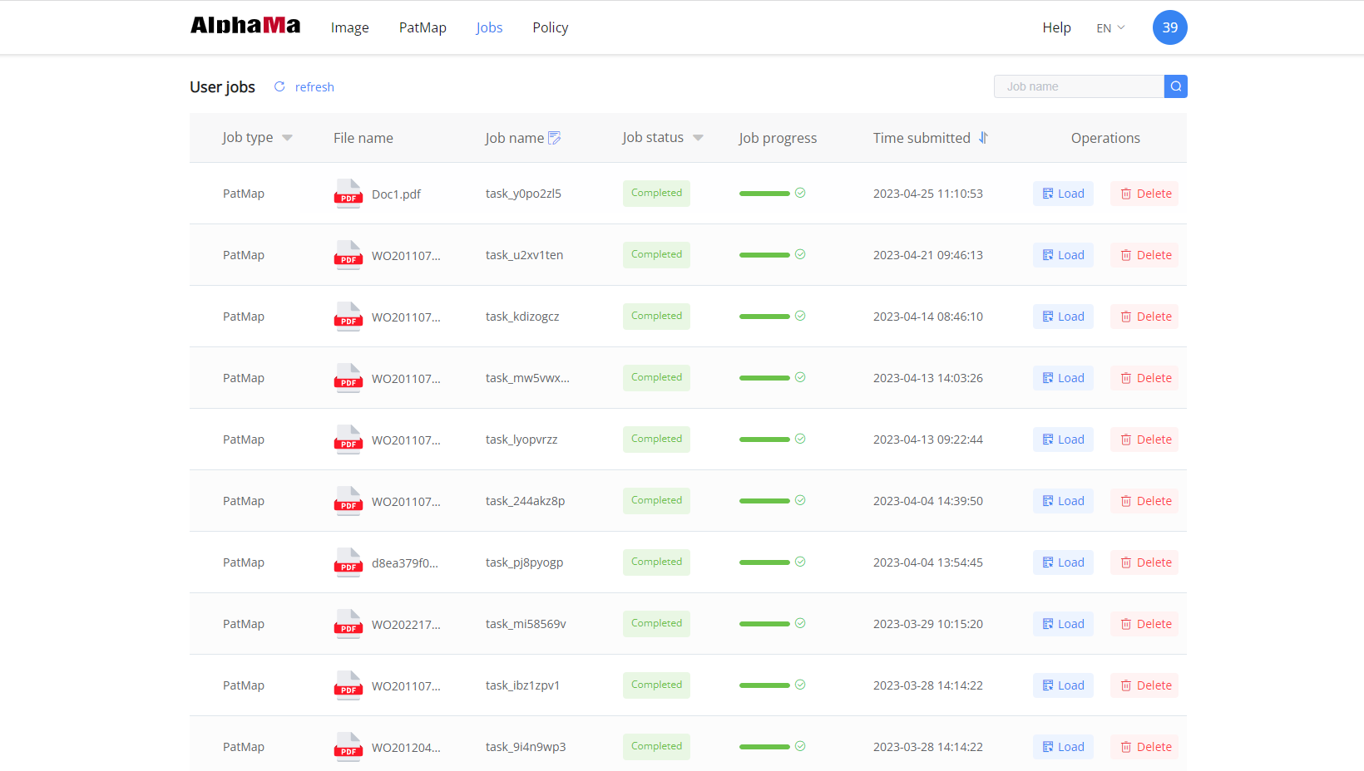
Task: Select file name Doc1.pdf
Action: click(396, 194)
